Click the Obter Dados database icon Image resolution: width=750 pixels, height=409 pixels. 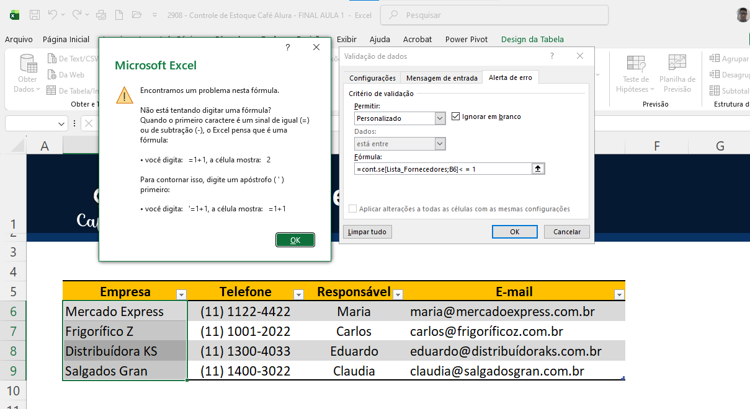click(27, 63)
